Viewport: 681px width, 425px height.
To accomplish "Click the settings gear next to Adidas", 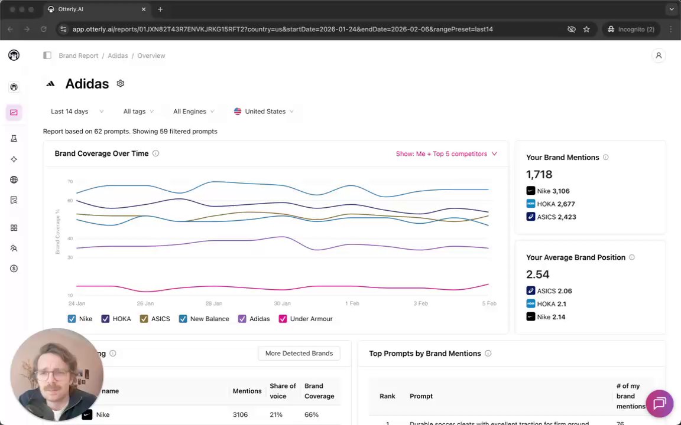I will click(x=121, y=84).
